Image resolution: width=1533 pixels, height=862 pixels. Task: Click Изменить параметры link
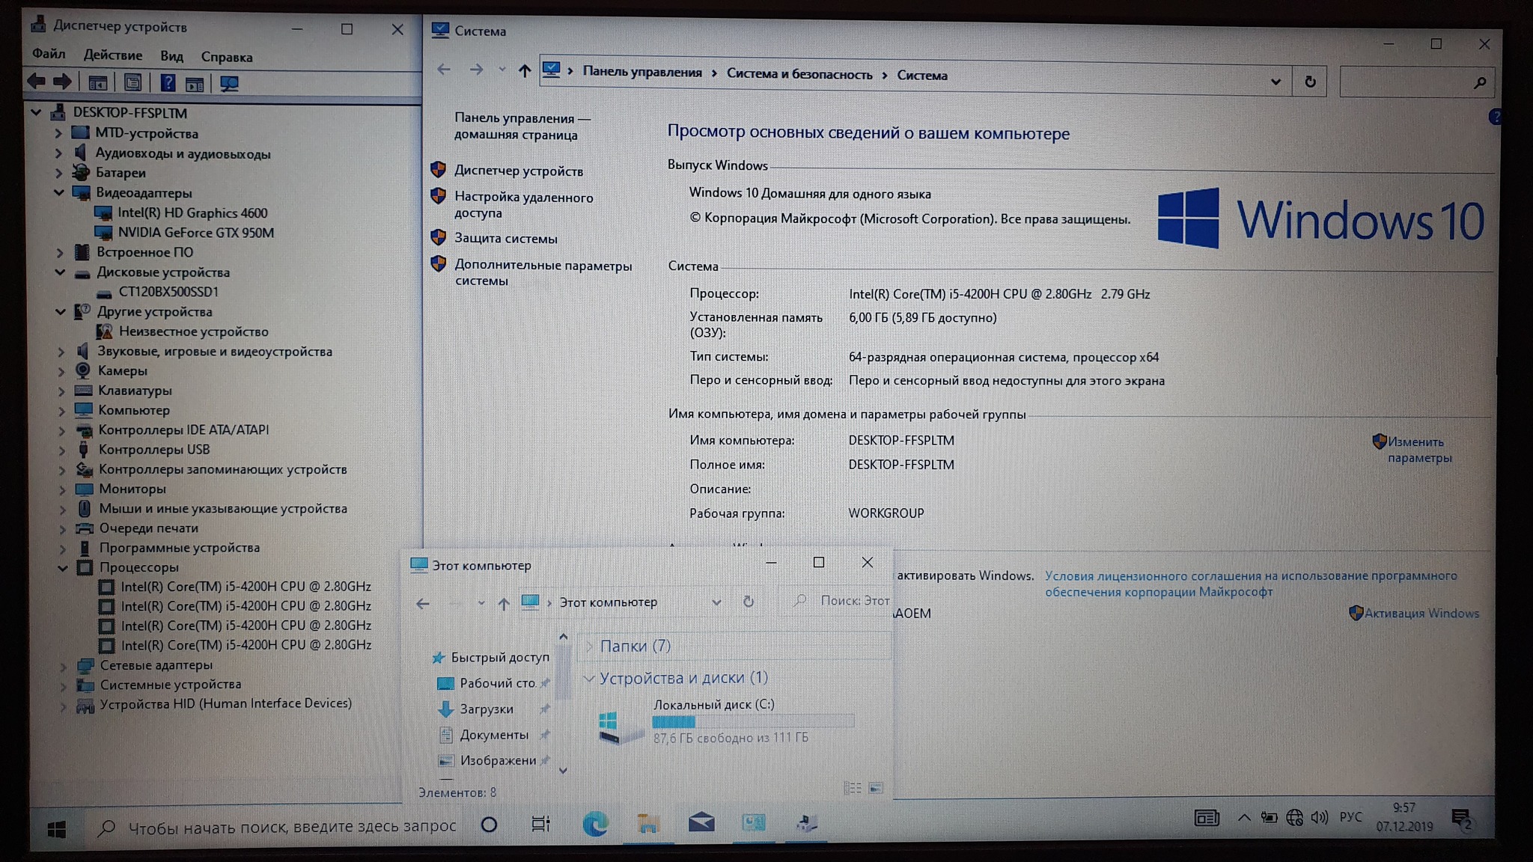click(1417, 450)
